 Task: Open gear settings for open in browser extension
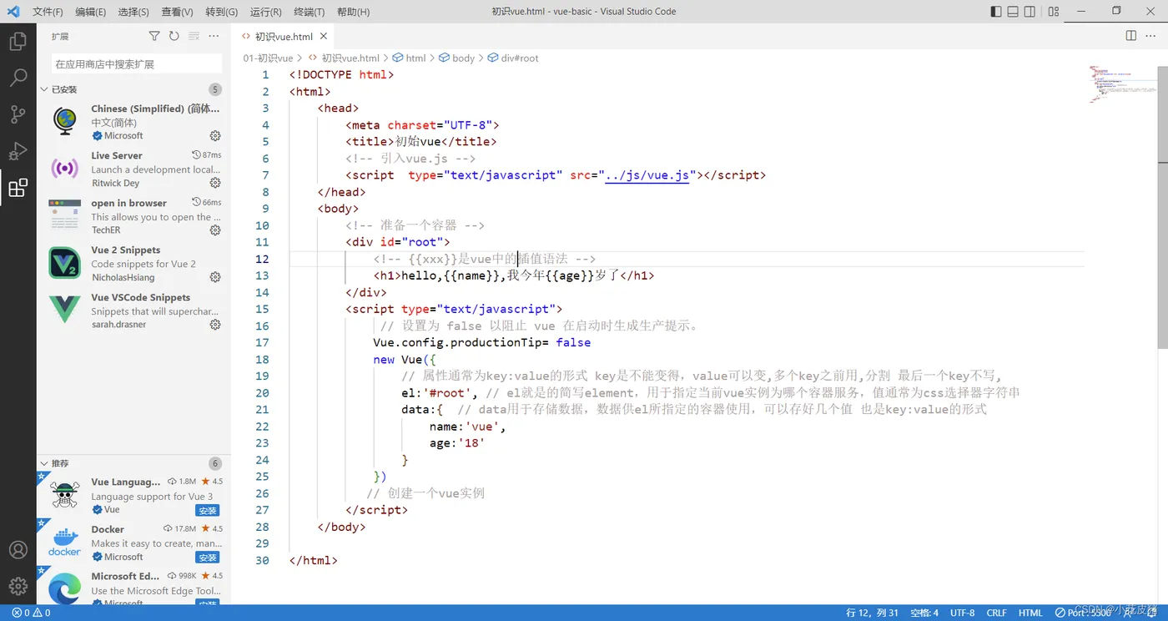coord(215,230)
